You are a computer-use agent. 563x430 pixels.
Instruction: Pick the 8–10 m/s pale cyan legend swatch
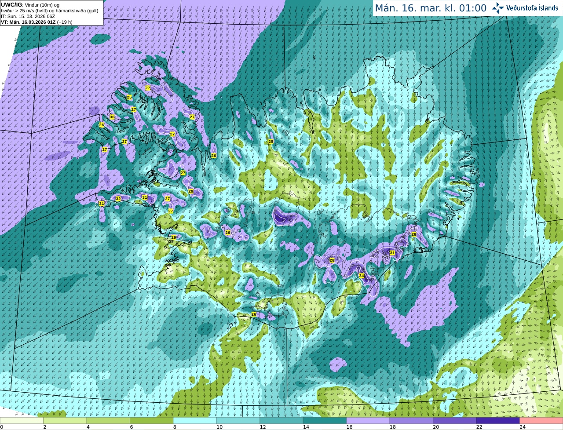[x=195, y=420]
